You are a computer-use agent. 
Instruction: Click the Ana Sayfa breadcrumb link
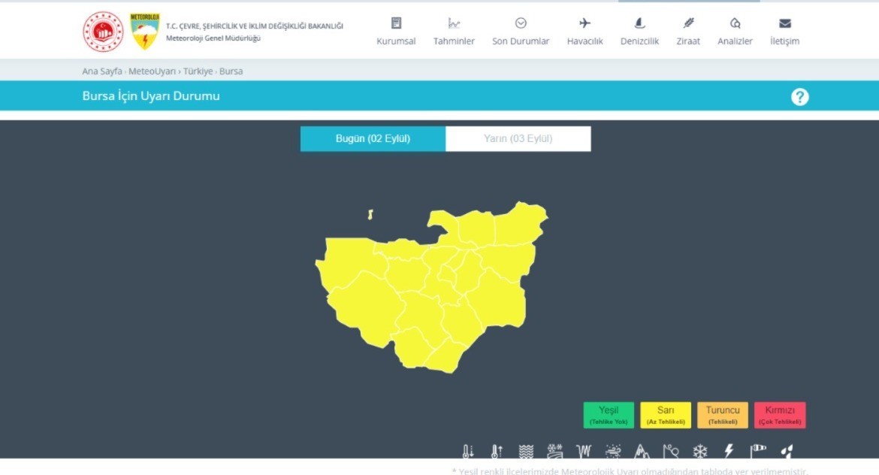101,71
